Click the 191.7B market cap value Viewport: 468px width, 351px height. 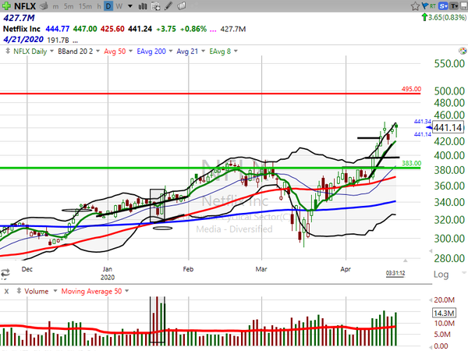pos(58,40)
